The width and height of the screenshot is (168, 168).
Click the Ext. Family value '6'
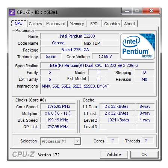click(50, 79)
